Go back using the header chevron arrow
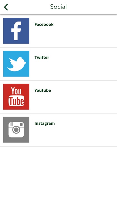 click(x=6, y=7)
